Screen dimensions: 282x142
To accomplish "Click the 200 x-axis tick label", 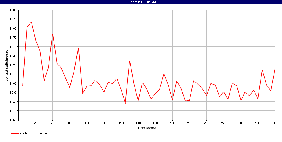I will click(x=190, y=123).
